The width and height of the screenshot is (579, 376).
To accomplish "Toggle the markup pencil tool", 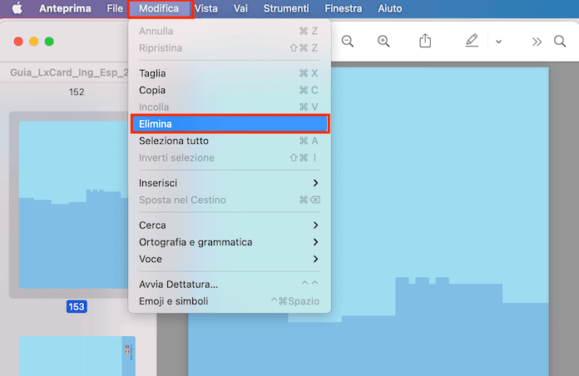I will coord(472,41).
